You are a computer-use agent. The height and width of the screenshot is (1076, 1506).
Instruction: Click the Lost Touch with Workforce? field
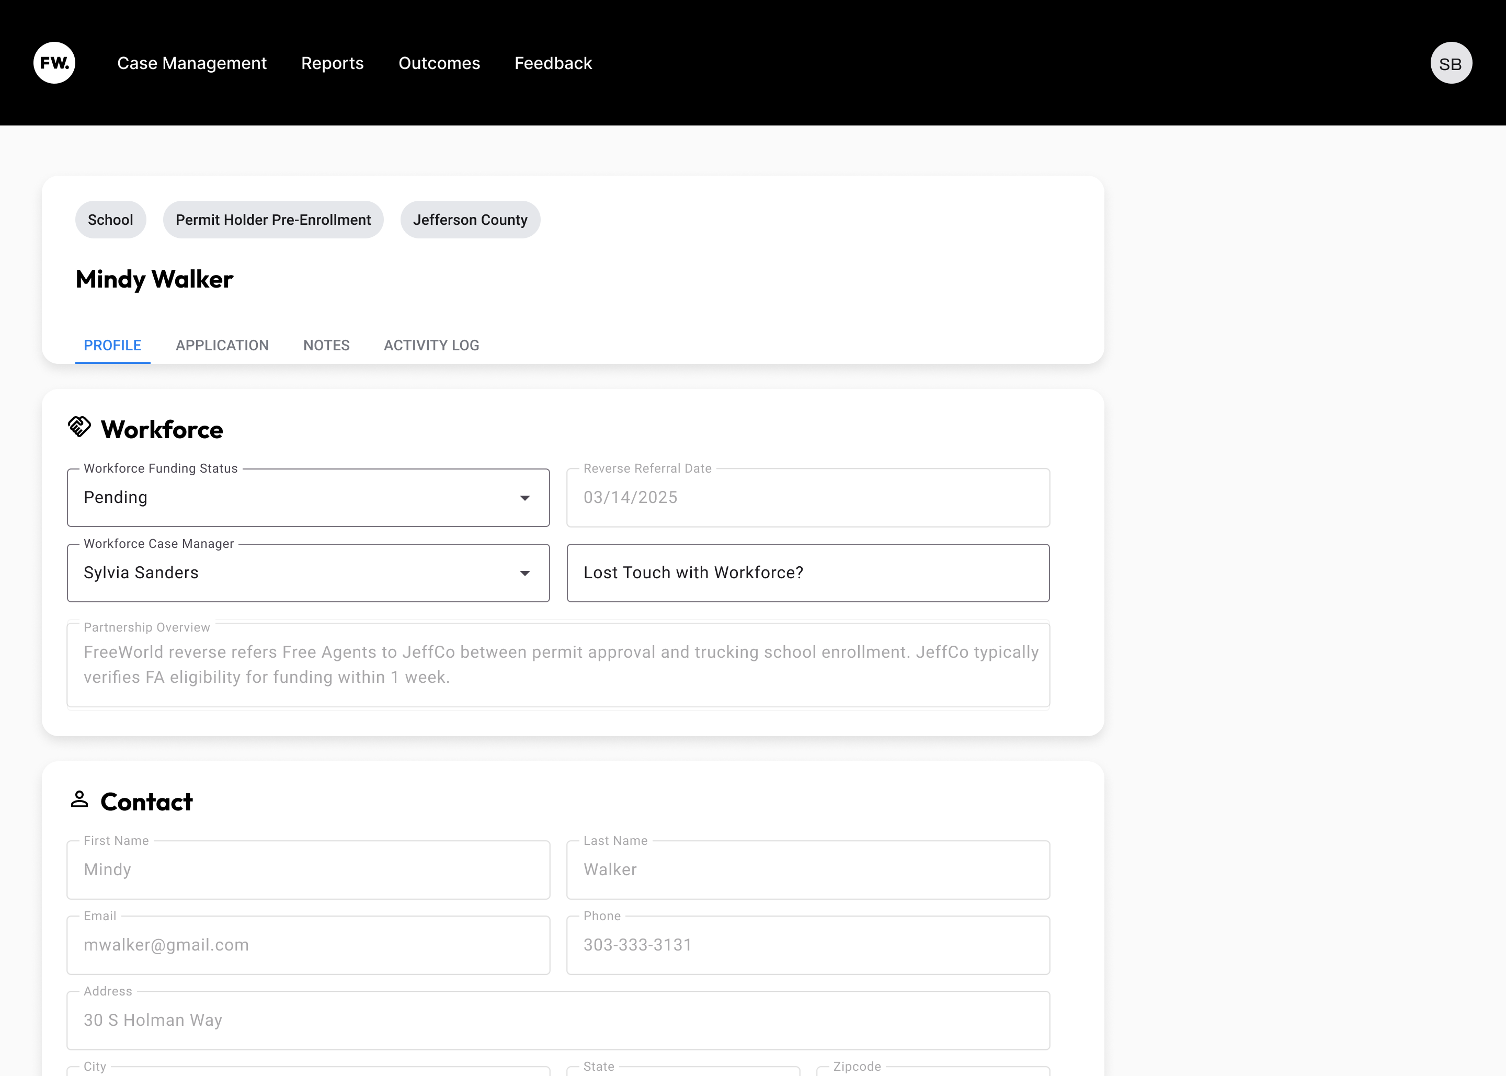coord(808,573)
